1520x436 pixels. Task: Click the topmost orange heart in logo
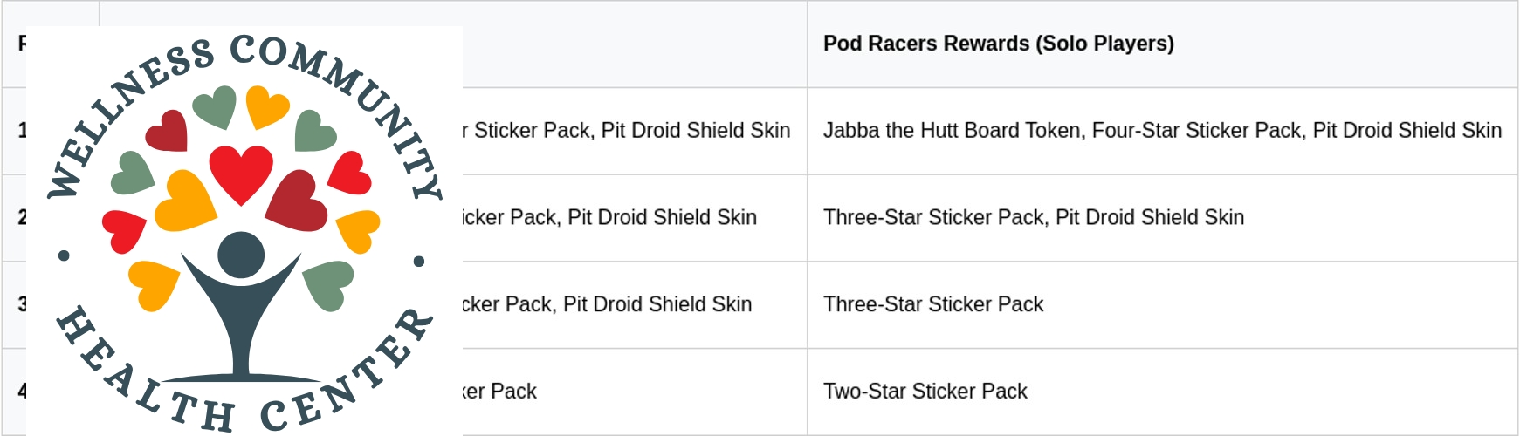pos(266,106)
